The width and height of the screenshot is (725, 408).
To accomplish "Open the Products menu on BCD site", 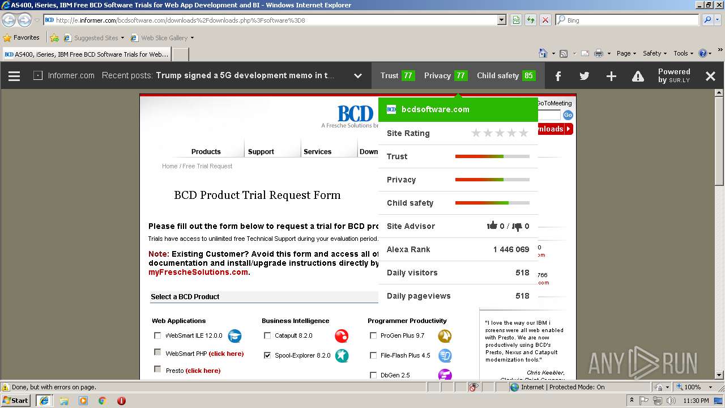I will pos(206,151).
